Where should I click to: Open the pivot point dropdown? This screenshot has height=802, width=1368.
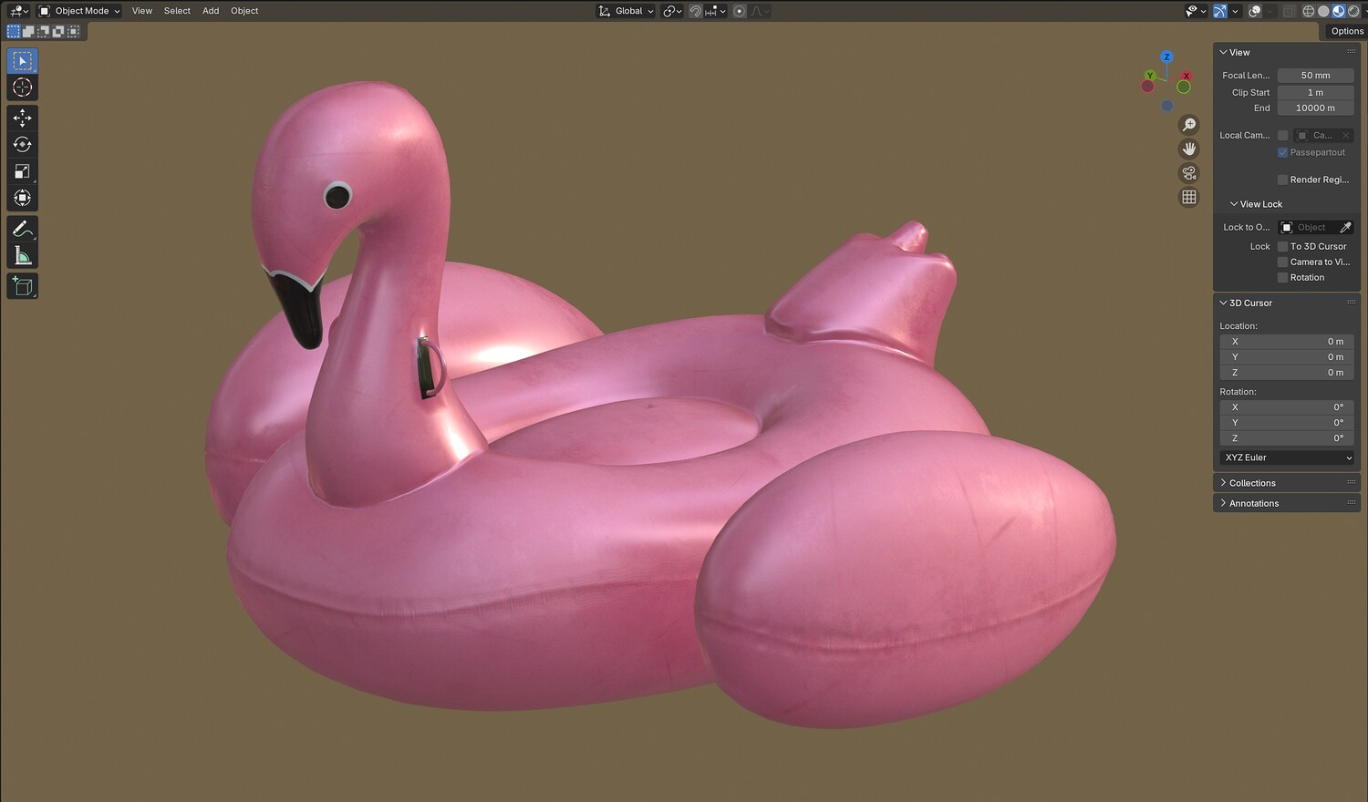pyautogui.click(x=672, y=11)
